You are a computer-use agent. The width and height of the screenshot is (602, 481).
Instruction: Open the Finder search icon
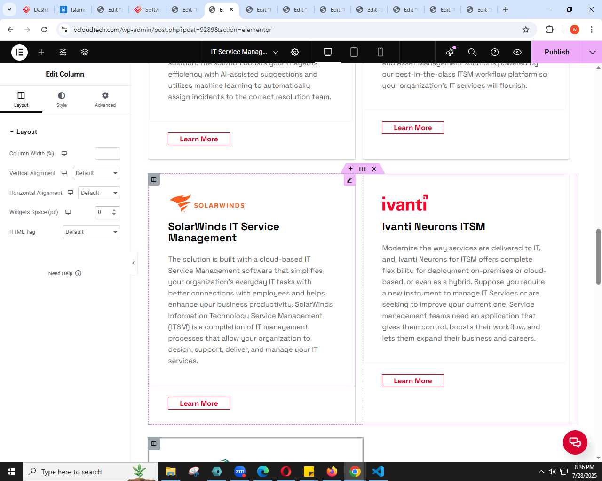point(472,52)
